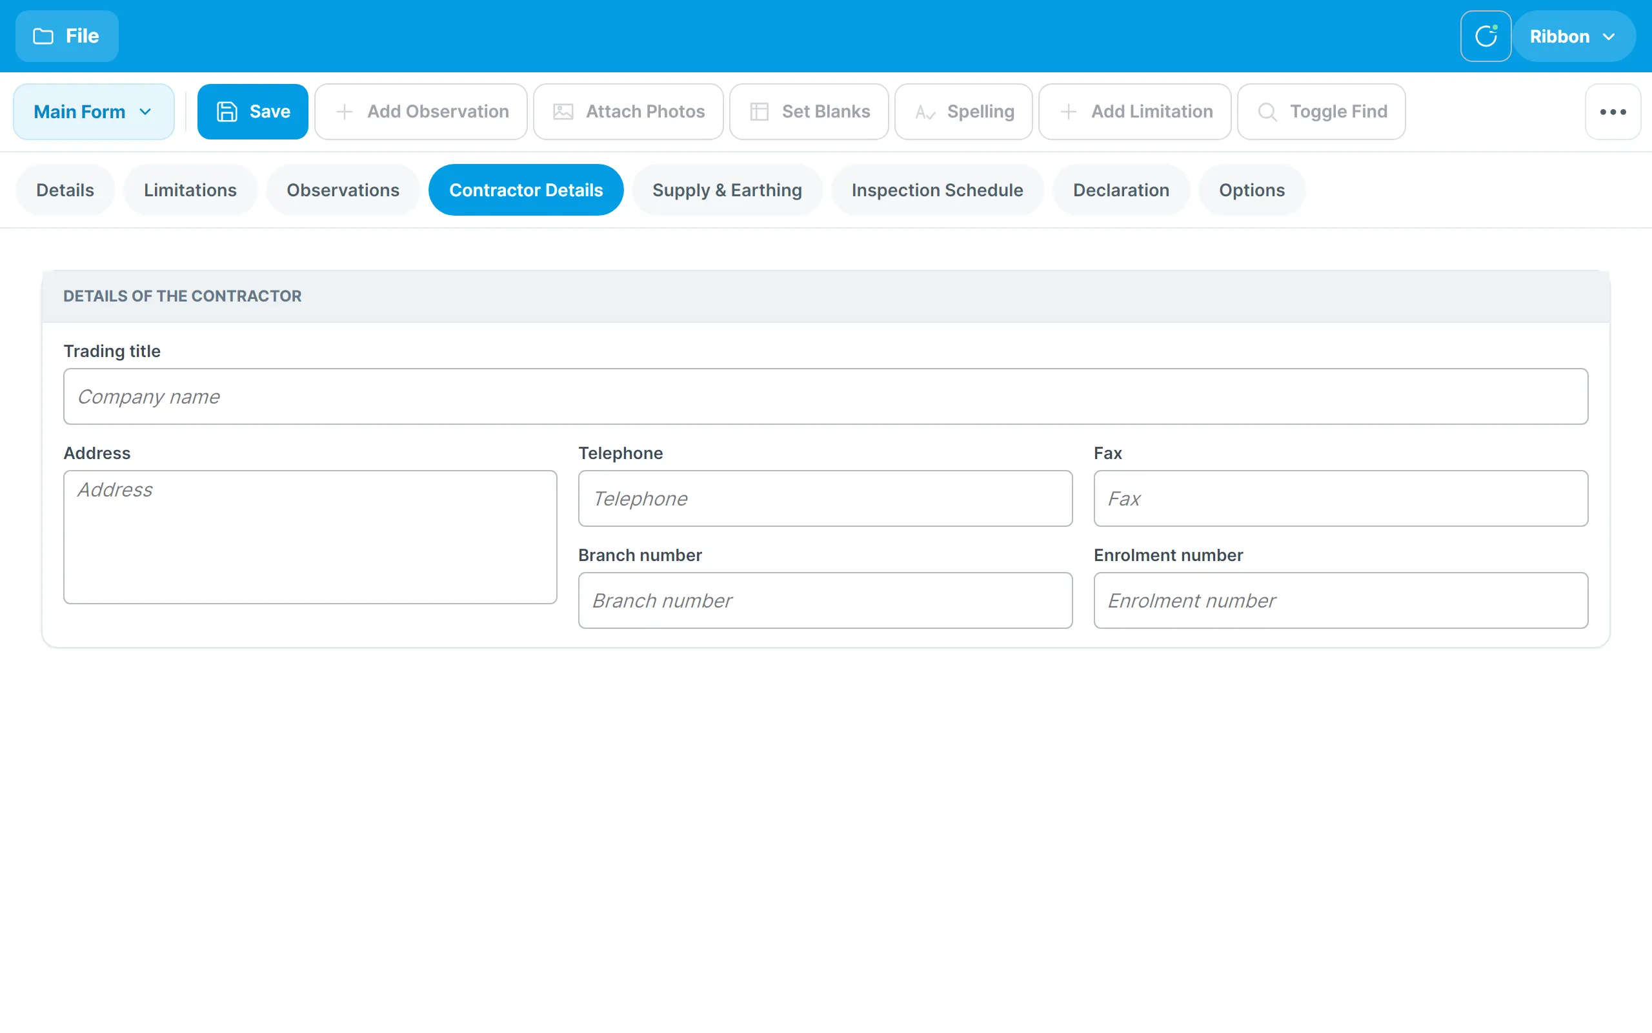Viewport: 1652px width, 1033px height.
Task: Open the Options tab
Action: click(1252, 190)
